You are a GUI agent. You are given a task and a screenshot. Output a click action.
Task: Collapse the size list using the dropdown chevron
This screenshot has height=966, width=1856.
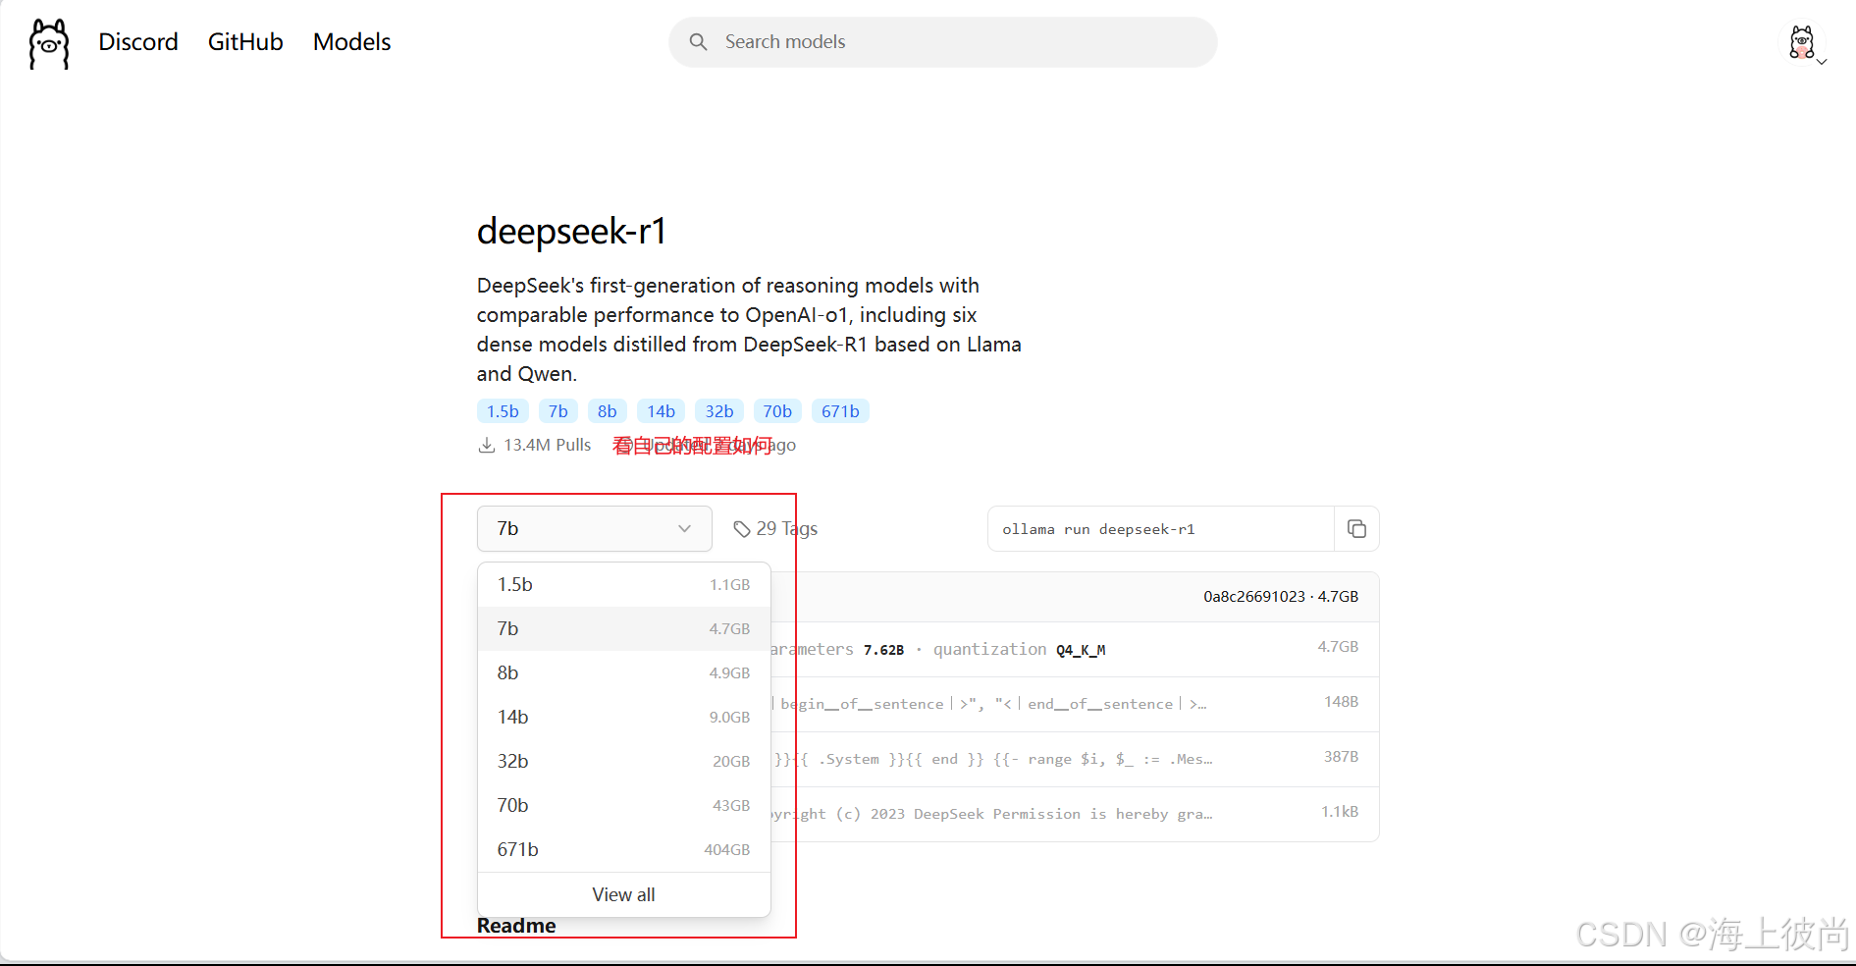[684, 528]
